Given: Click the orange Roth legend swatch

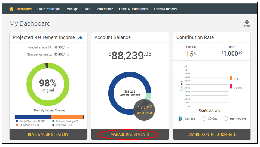Looking at the screenshot, I should (x=231, y=78).
